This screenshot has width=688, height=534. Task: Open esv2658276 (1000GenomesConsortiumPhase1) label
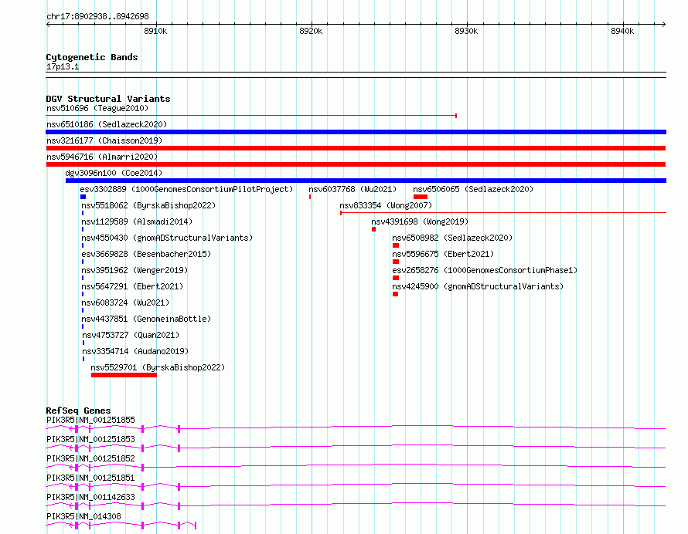pos(485,270)
